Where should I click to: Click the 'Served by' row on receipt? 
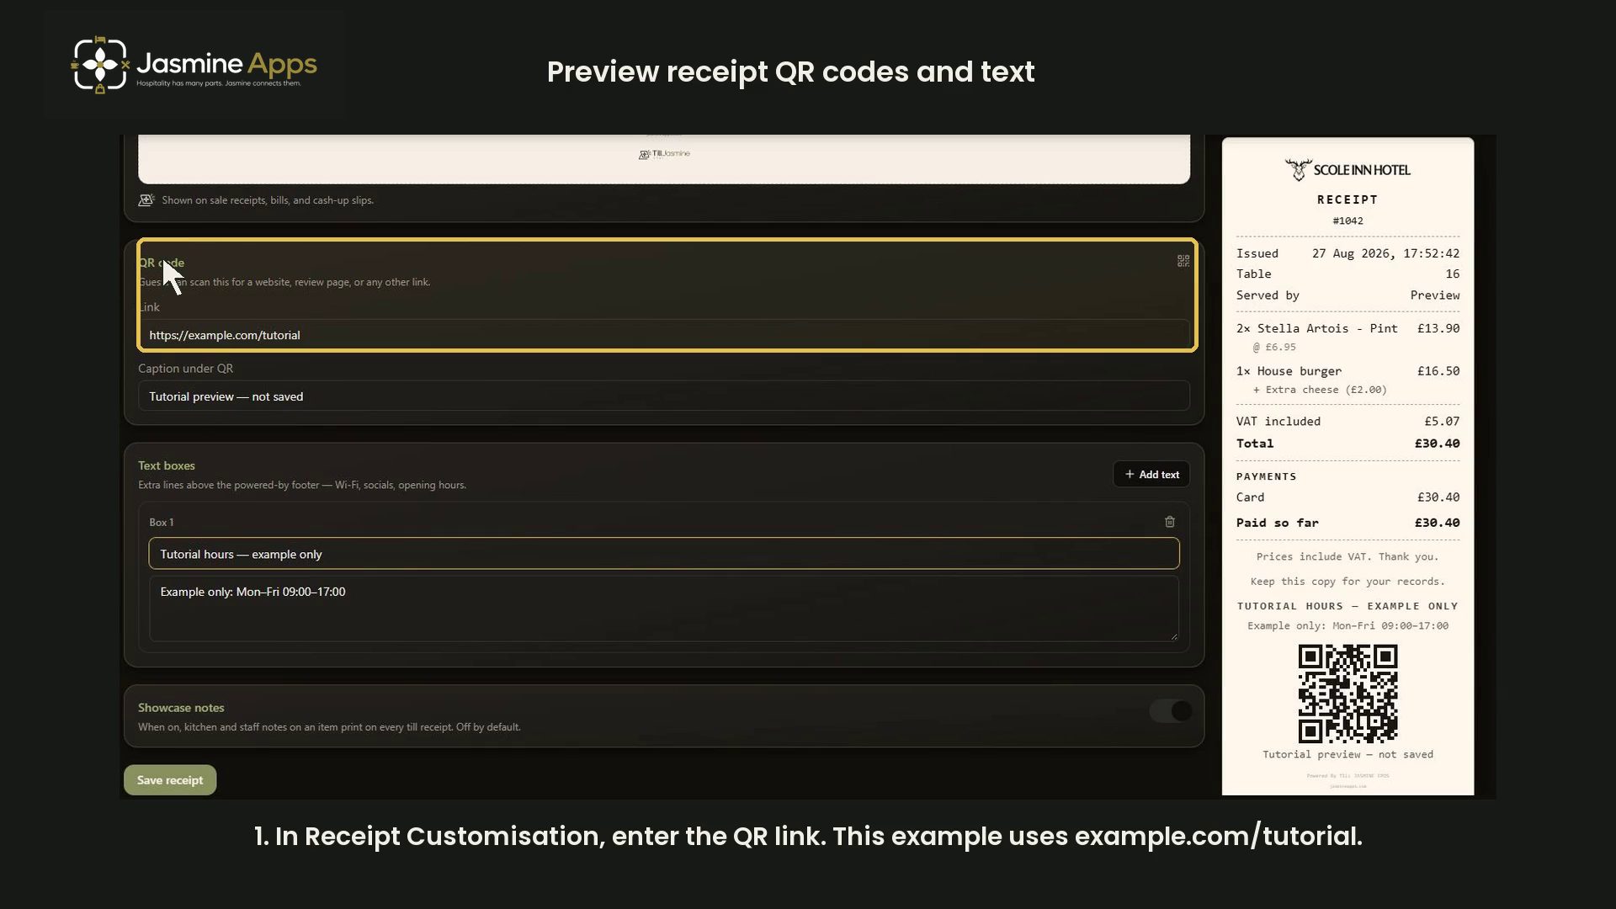tap(1348, 295)
